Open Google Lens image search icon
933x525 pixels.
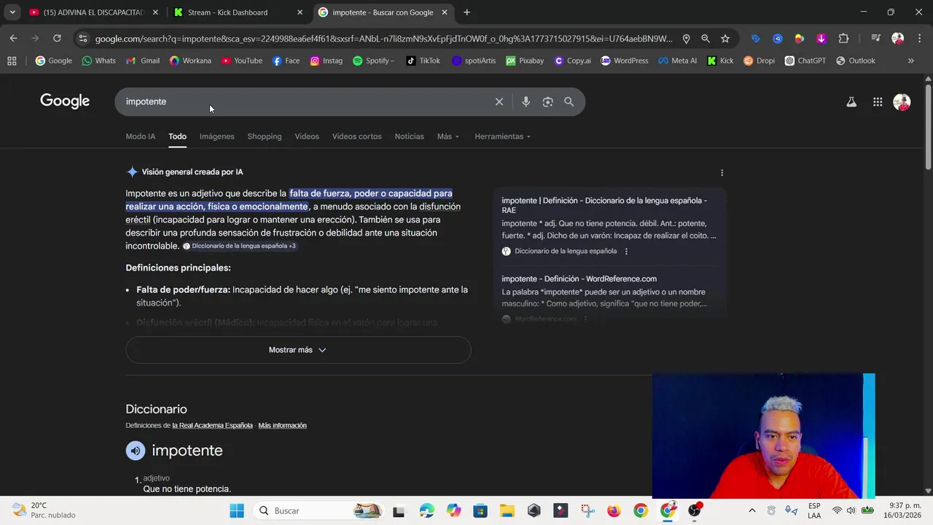(x=547, y=102)
